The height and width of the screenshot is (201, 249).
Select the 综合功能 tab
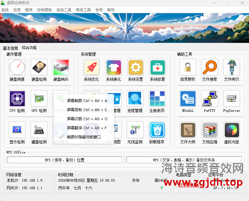[29, 48]
